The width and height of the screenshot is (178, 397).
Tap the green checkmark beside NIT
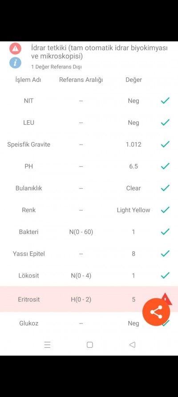165,101
